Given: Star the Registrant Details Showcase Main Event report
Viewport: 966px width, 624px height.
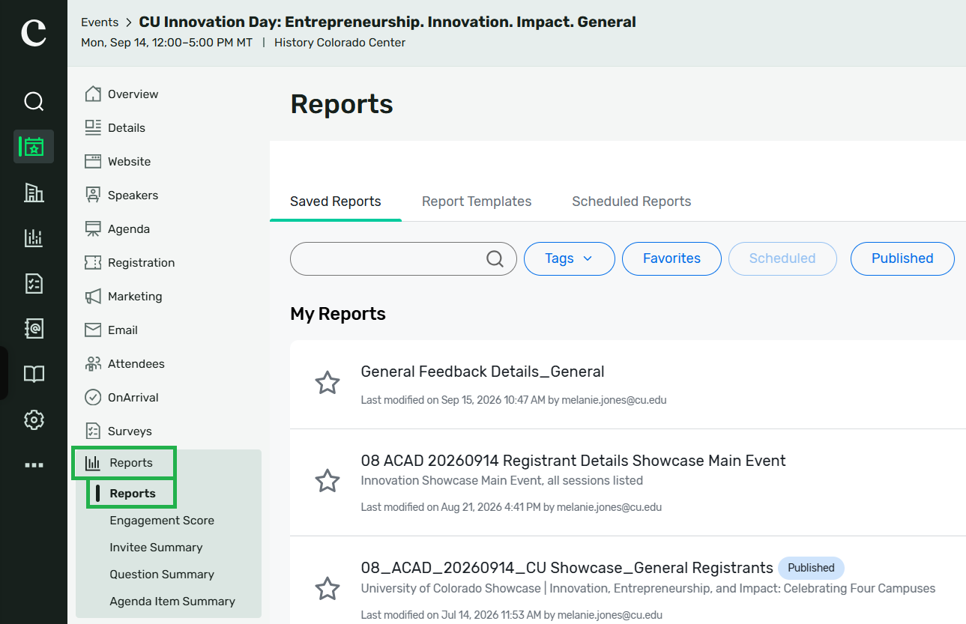Looking at the screenshot, I should (x=327, y=480).
